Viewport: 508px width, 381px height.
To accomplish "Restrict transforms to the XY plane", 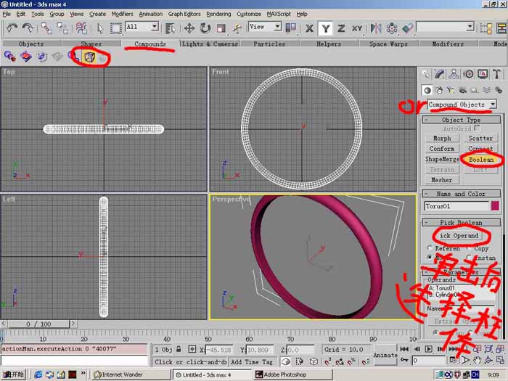I will tap(357, 28).
